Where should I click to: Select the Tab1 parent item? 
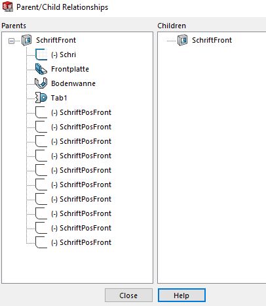[x=59, y=98]
